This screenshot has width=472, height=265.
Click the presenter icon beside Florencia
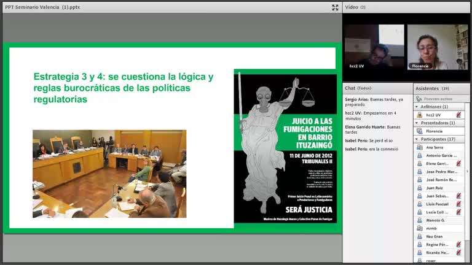tap(420, 131)
